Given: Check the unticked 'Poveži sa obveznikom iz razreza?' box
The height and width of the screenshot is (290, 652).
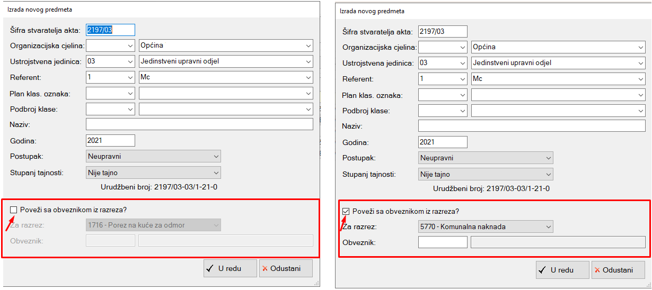Looking at the screenshot, I should tap(14, 210).
